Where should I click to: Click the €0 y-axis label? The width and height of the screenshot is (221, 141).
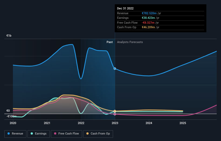pos(8,111)
